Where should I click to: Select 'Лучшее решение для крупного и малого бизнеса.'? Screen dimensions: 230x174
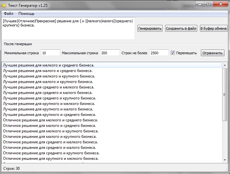(112, 109)
